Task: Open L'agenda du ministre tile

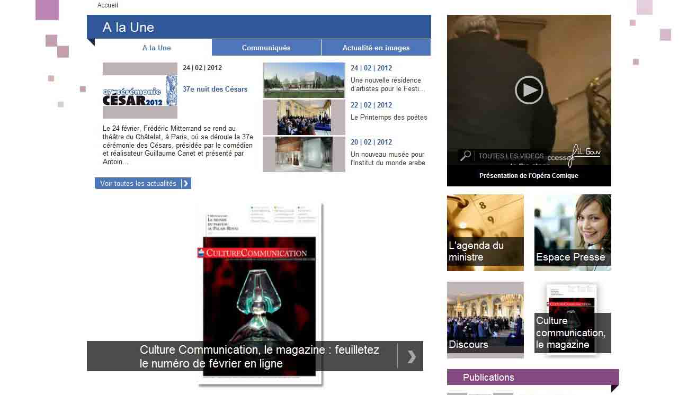Action: click(485, 232)
